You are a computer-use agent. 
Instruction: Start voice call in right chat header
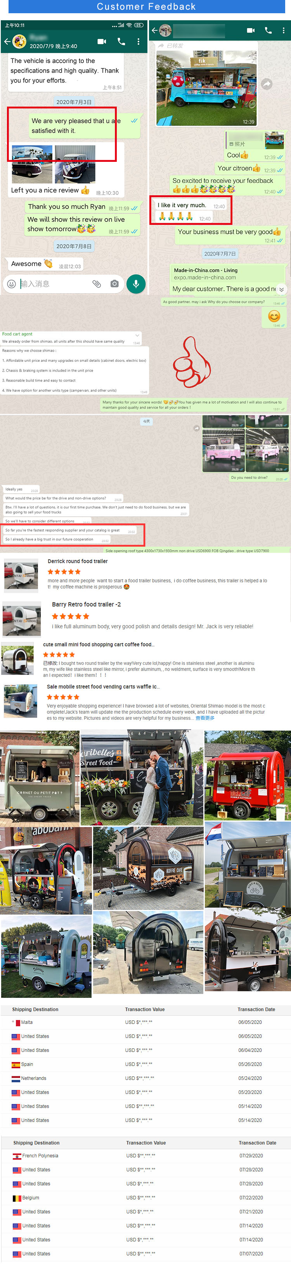coord(268,31)
